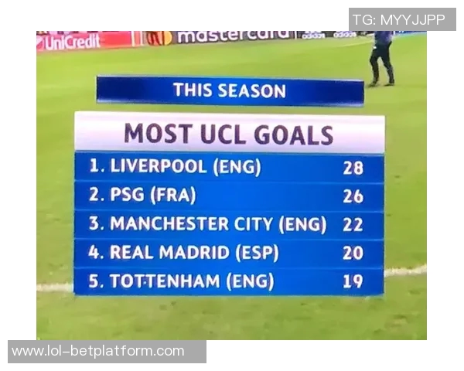Click PSG's goal count 26
464x371 pixels.
pyautogui.click(x=353, y=196)
